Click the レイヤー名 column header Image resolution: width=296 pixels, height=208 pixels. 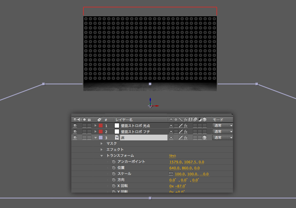[x=124, y=119]
